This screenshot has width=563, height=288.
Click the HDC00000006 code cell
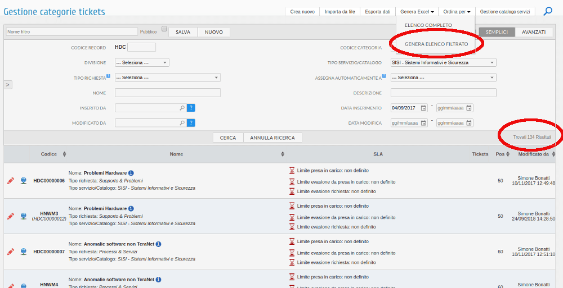pos(49,181)
